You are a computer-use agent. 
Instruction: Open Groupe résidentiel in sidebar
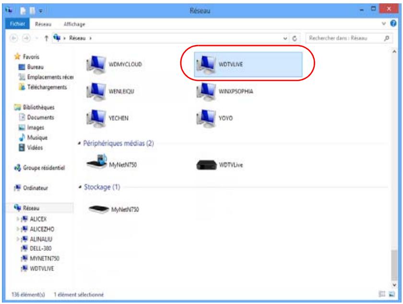(44, 168)
